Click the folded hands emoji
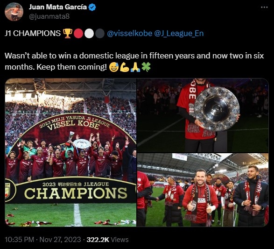 point(135,67)
